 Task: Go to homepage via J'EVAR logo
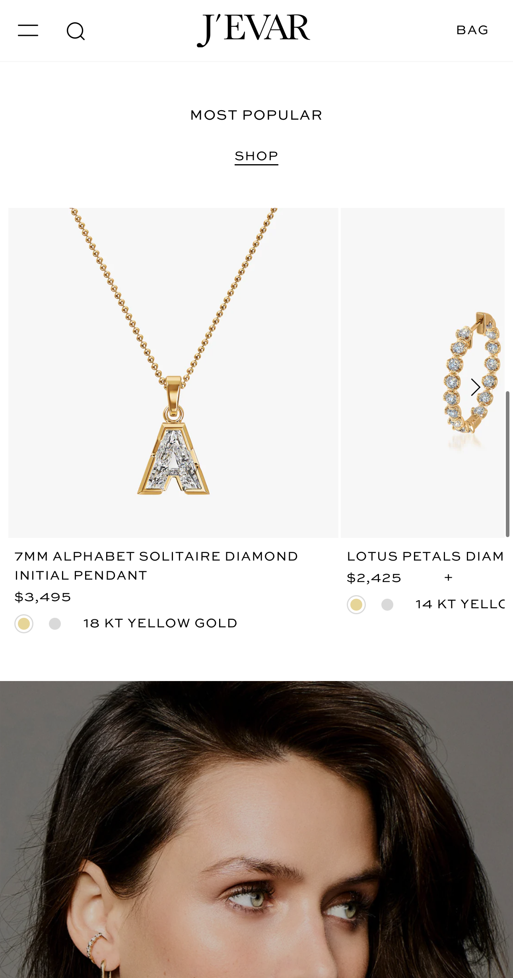pyautogui.click(x=254, y=29)
